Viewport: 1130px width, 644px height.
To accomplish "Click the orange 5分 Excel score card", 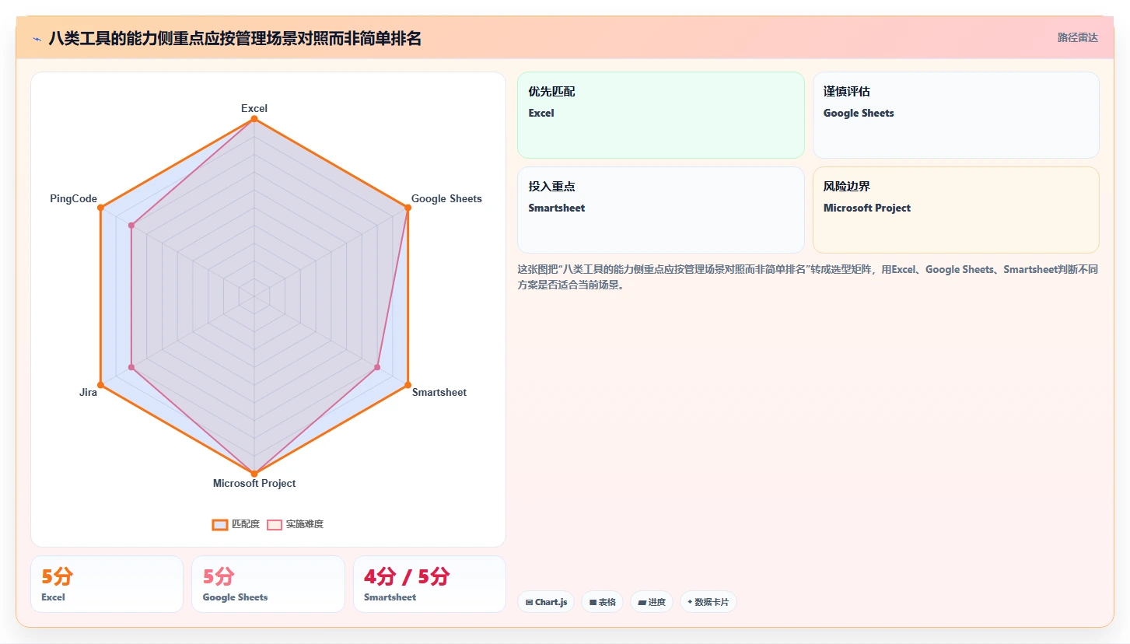I will coord(107,584).
